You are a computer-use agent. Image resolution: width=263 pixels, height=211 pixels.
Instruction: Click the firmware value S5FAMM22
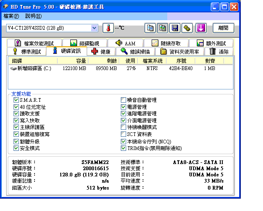(x=95, y=162)
